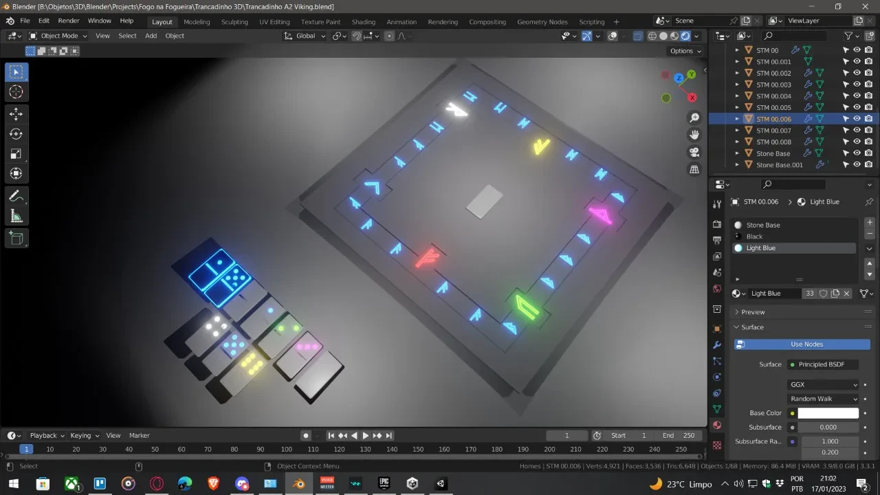Open the Windows Start menu

click(12, 483)
